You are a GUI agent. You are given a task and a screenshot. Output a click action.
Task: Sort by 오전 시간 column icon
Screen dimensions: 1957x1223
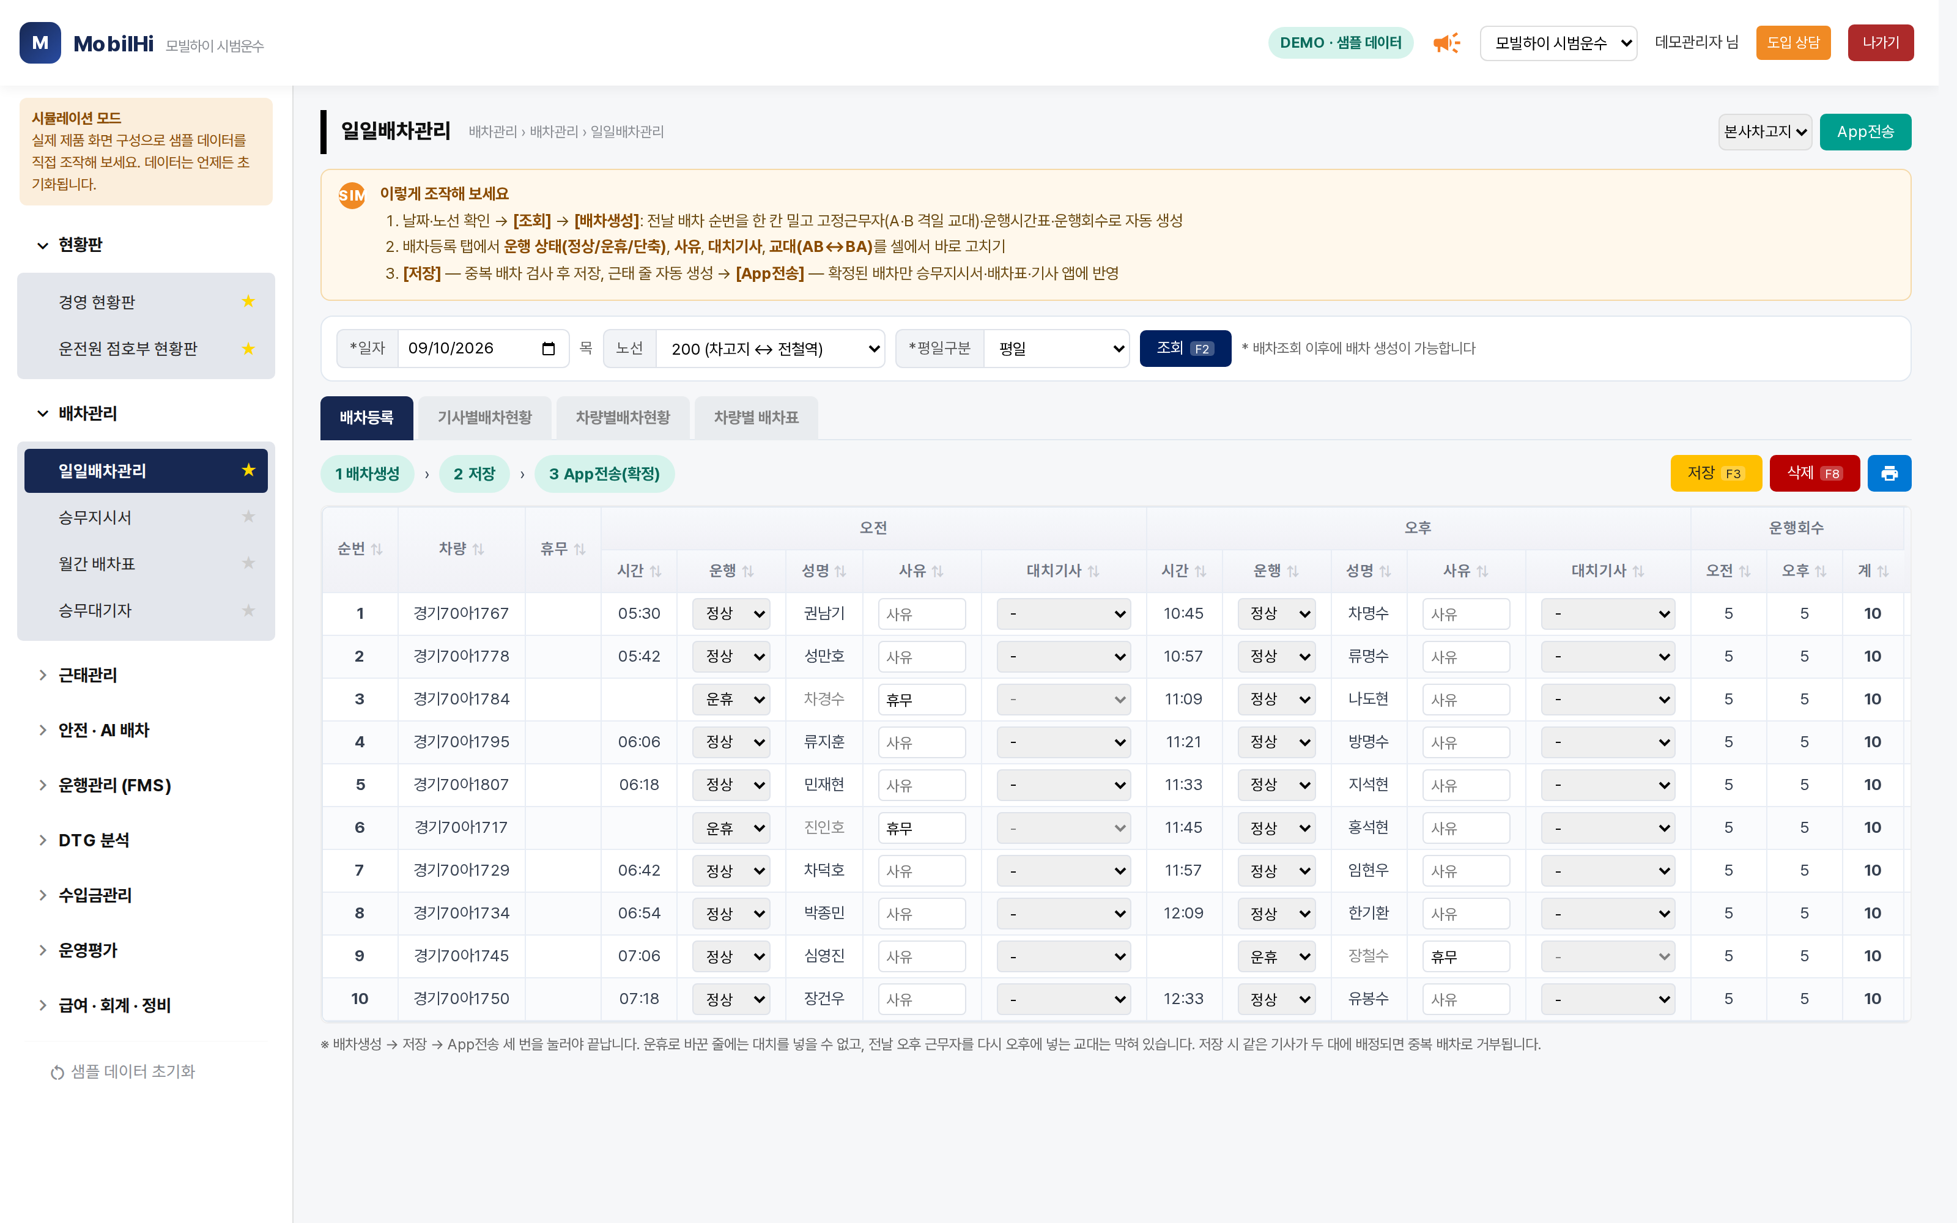(656, 571)
